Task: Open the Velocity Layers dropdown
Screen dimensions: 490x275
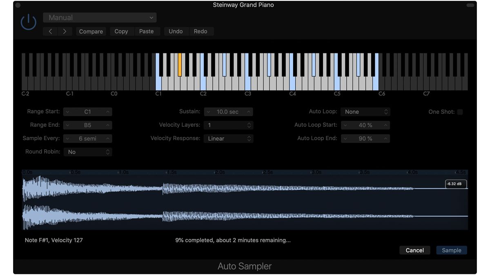Action: coord(228,125)
